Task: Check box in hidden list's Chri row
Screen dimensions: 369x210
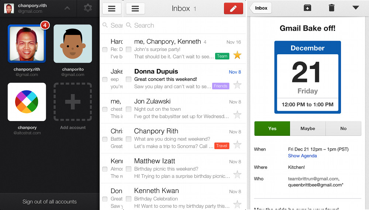Action: coord(105,139)
